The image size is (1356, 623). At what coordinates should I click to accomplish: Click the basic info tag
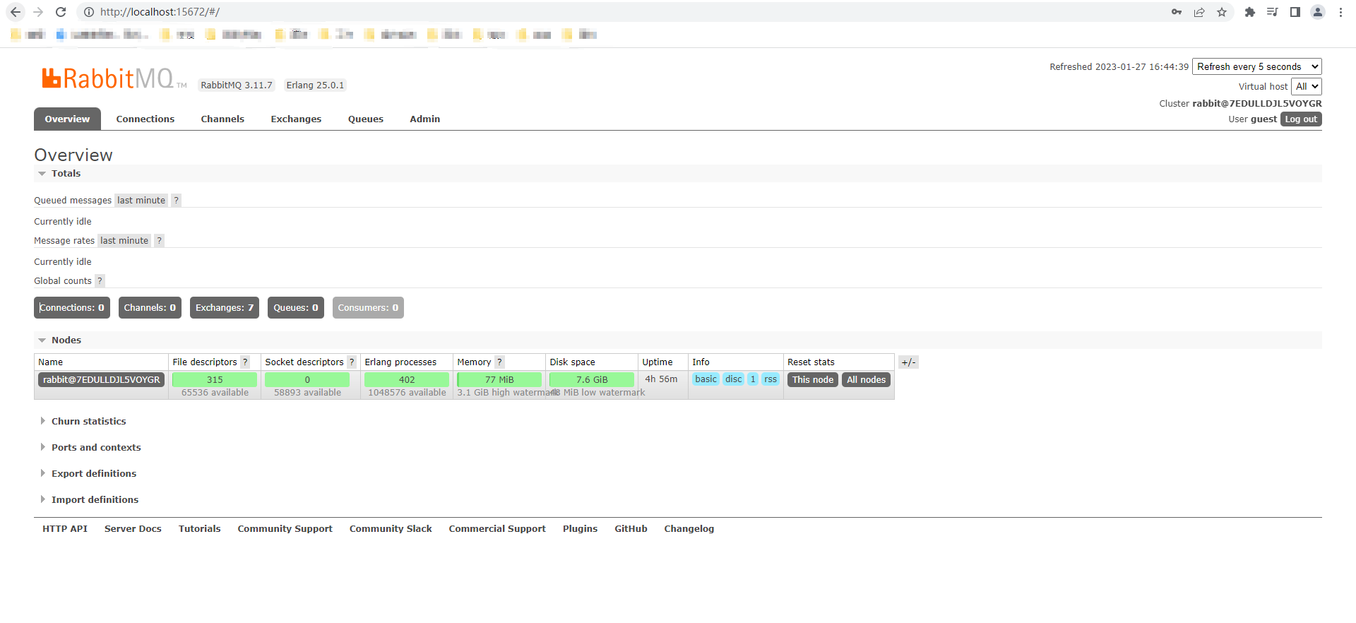click(706, 379)
